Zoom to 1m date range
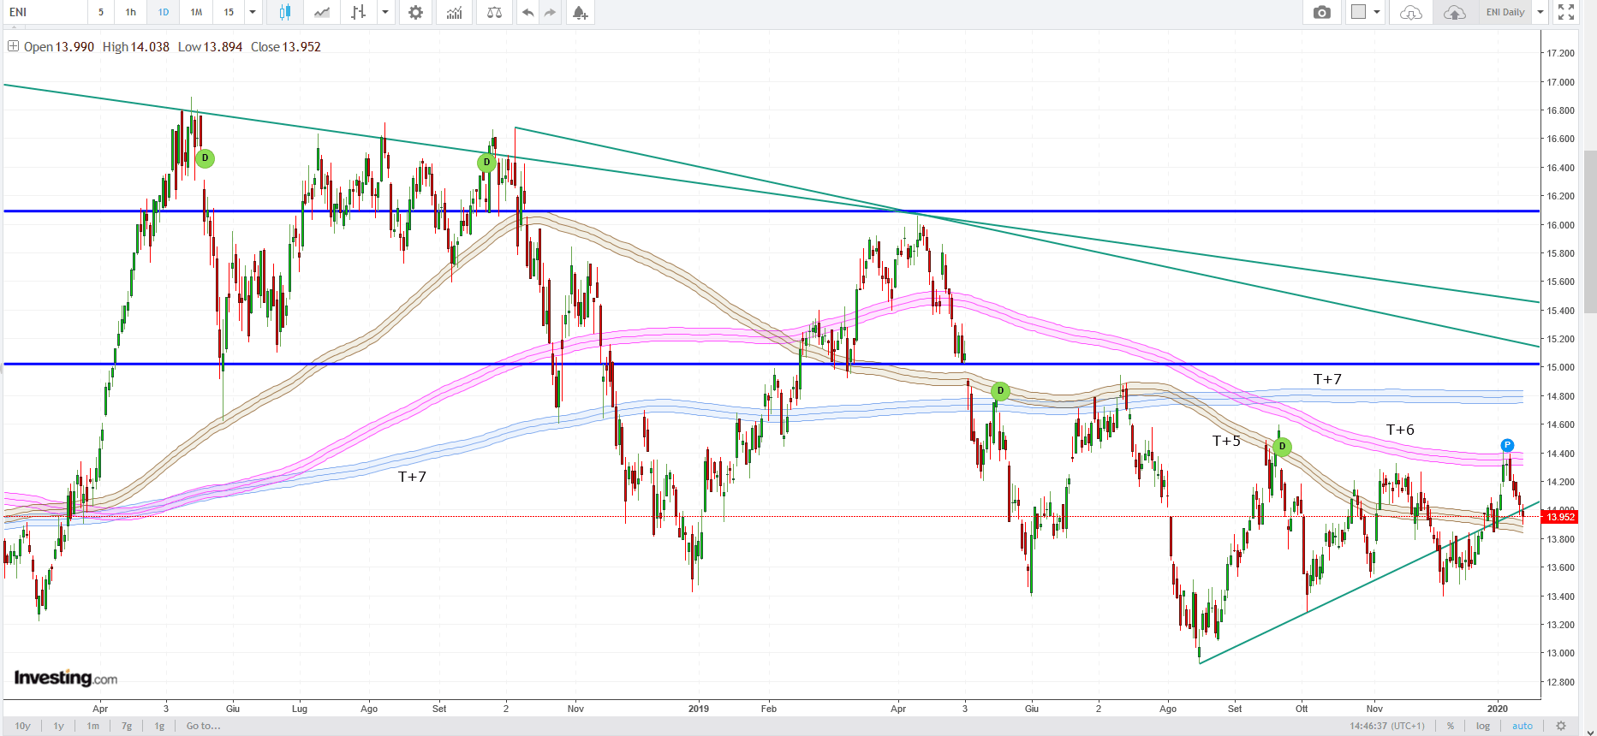The image size is (1597, 736). (93, 726)
